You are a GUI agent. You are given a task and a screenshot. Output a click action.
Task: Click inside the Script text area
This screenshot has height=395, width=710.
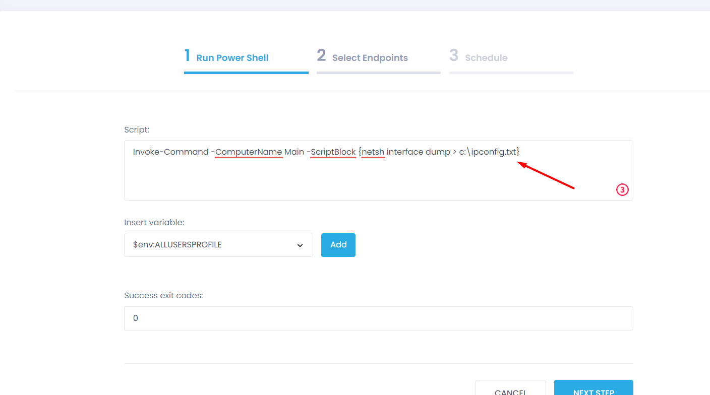pyautogui.click(x=378, y=170)
